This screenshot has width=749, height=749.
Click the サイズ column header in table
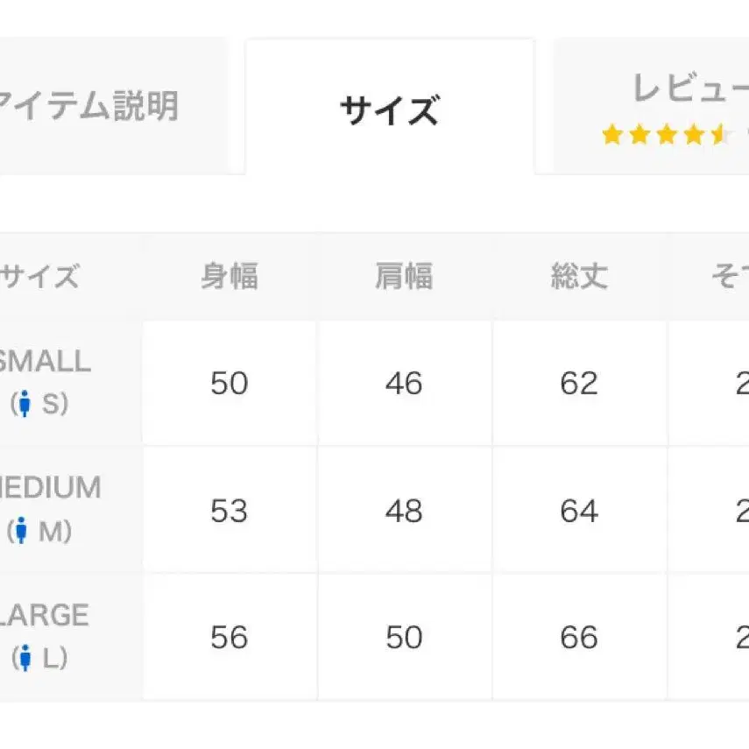click(x=39, y=276)
